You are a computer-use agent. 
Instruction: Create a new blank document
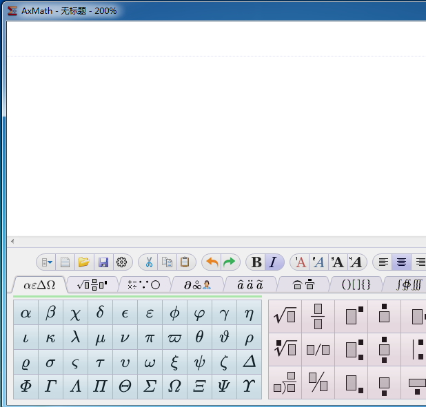pyautogui.click(x=65, y=262)
